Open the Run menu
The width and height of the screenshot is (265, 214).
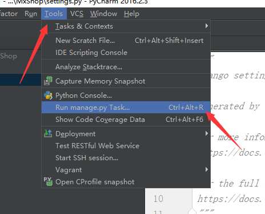coord(31,14)
